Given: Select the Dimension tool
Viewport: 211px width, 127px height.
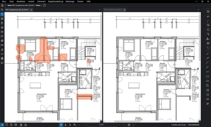Looking at the screenshot, I should (x=208, y=72).
